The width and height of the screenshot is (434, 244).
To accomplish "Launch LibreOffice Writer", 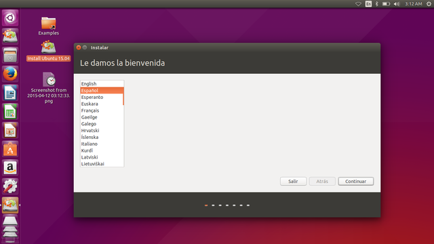I will 10,93.
